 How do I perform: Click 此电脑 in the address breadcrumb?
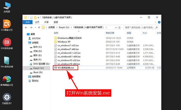[x=52, y=28]
